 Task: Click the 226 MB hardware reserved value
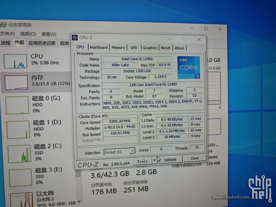click(213, 163)
